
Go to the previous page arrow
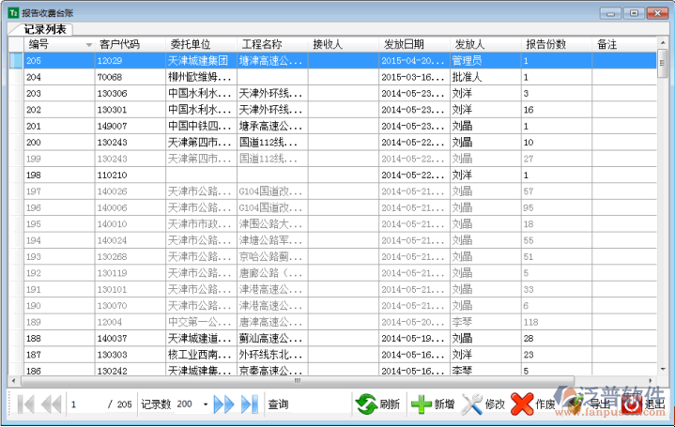tap(52, 404)
